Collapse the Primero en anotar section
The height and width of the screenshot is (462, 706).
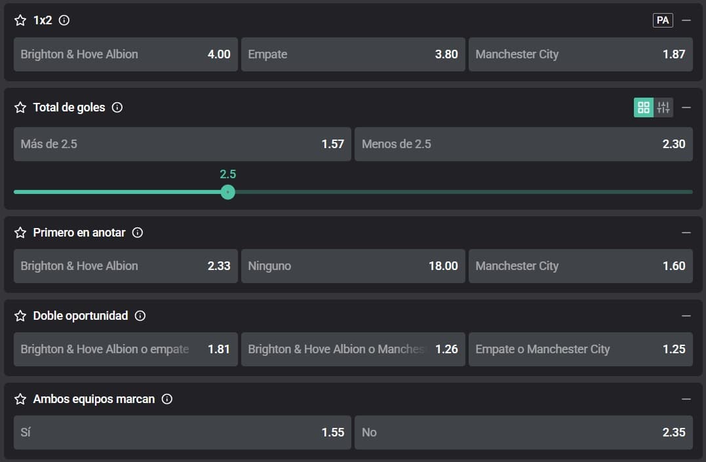click(x=686, y=233)
